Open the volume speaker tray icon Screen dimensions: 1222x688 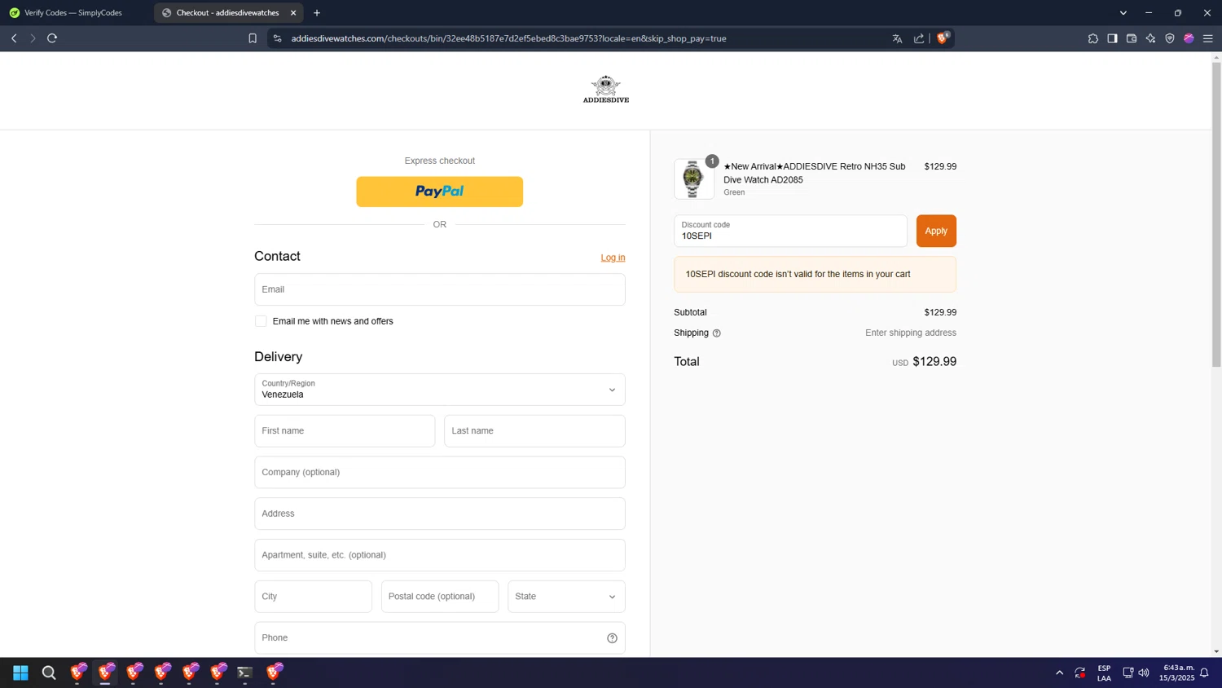coord(1144,673)
